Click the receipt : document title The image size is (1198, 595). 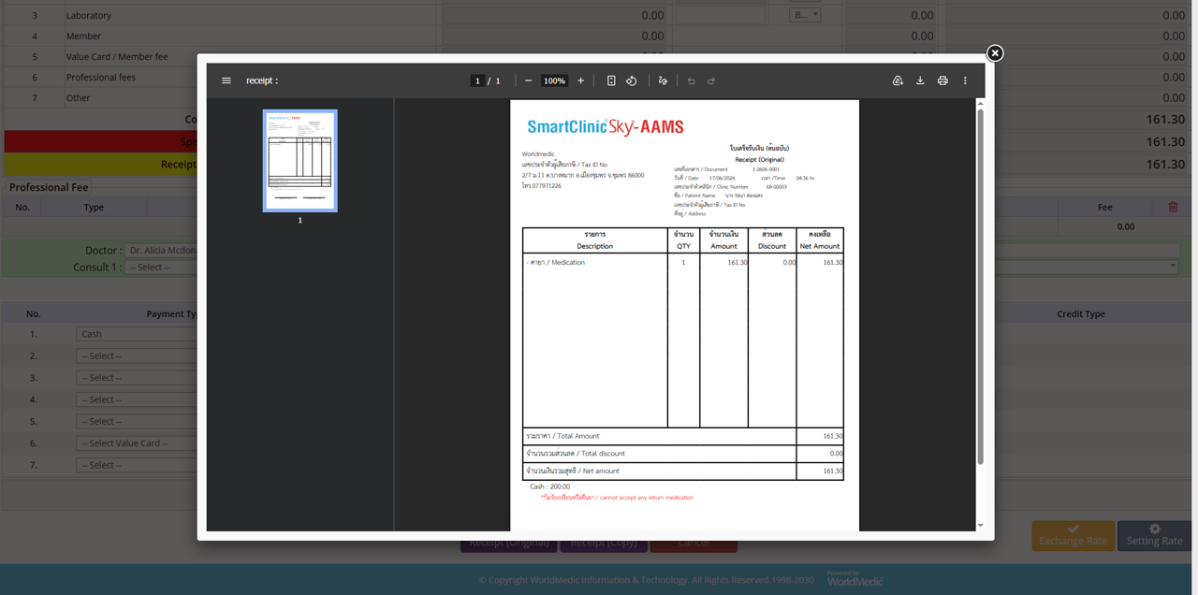click(x=262, y=80)
